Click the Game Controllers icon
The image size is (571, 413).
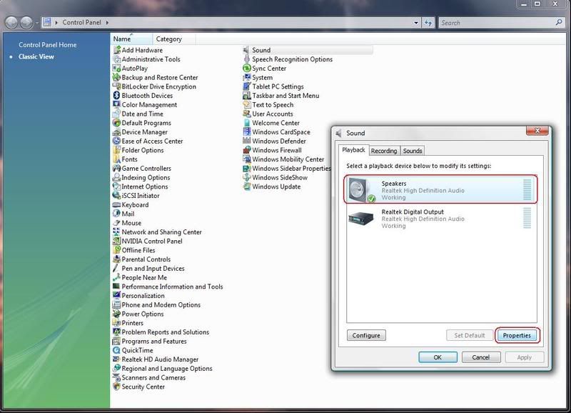tap(116, 169)
